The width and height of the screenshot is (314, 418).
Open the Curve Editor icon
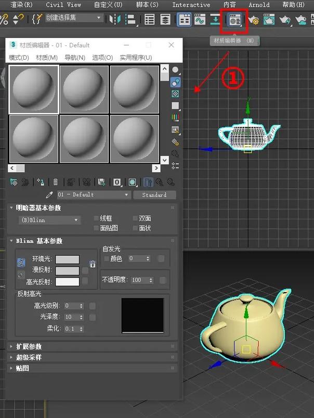(x=200, y=20)
